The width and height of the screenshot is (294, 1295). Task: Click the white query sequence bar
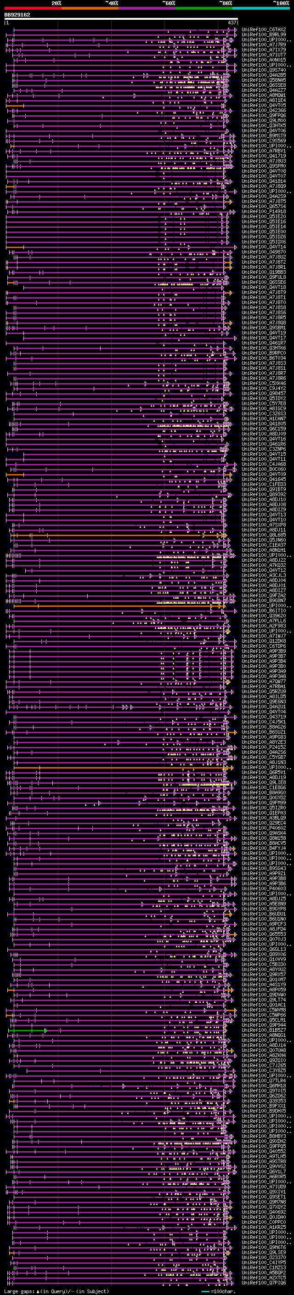click(x=121, y=19)
